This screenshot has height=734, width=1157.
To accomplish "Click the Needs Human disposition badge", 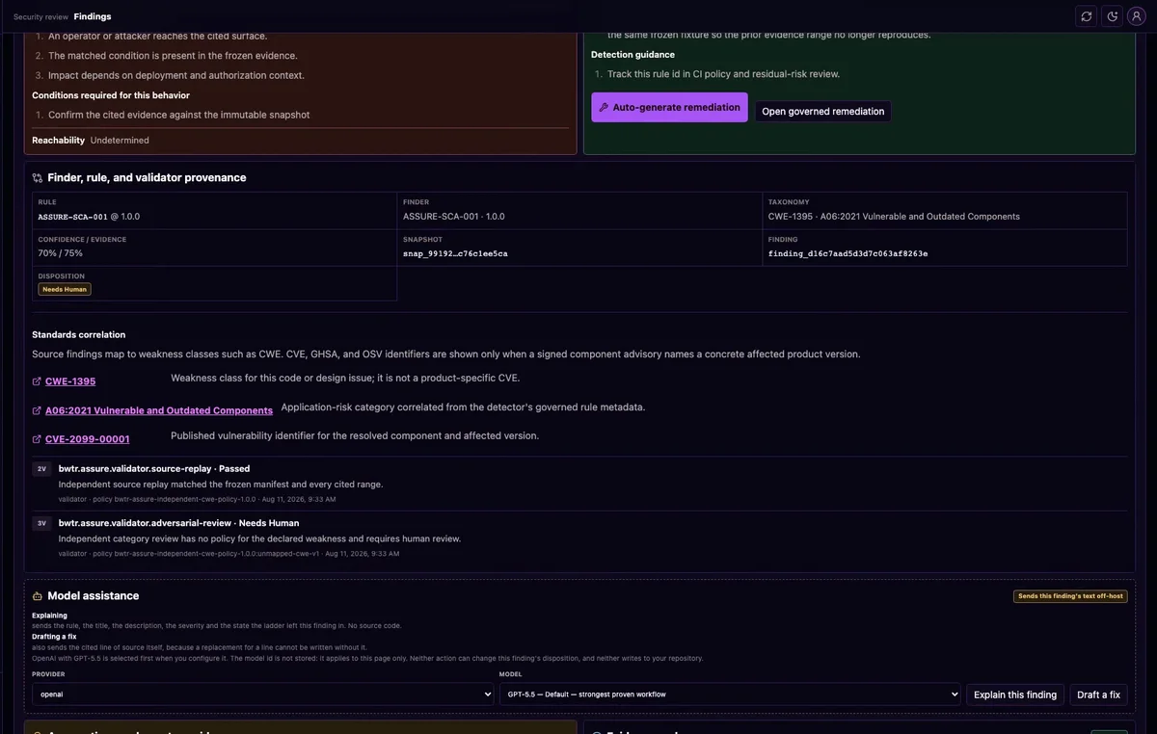I will [x=65, y=289].
